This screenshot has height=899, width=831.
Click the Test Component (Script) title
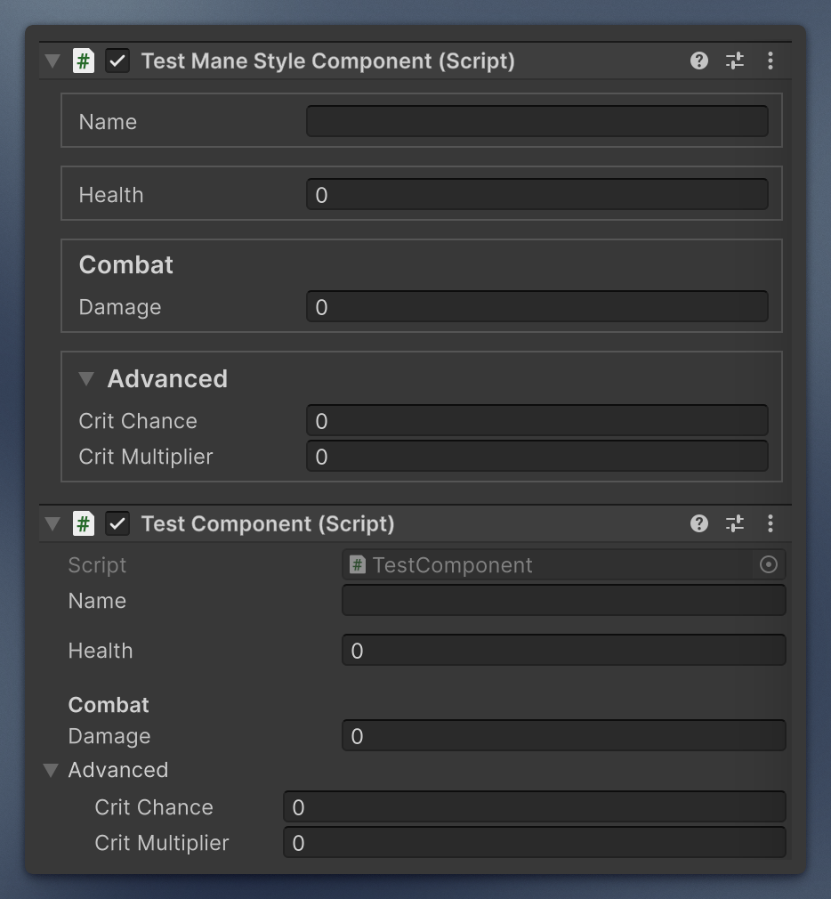pos(268,523)
